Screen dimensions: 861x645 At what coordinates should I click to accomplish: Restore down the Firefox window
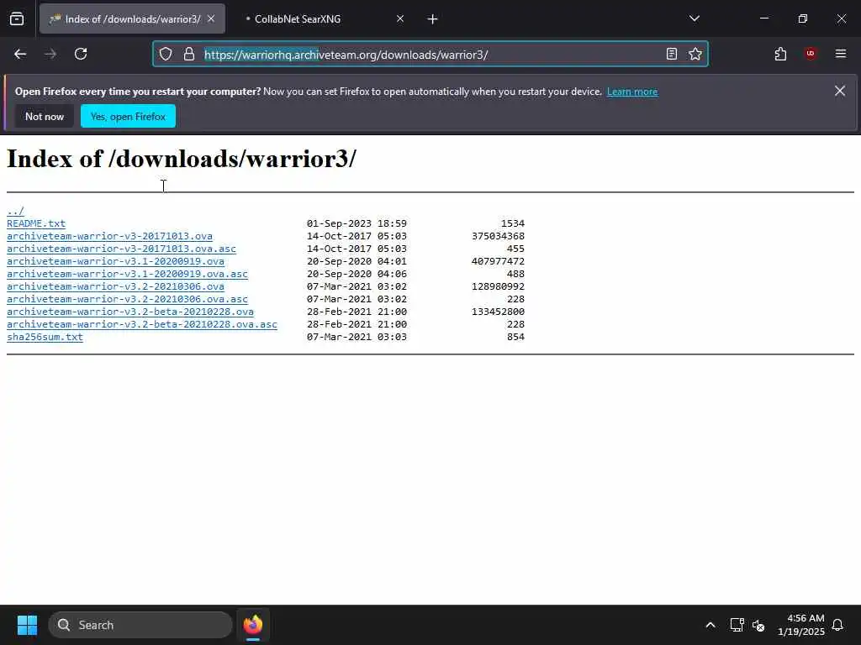coord(803,18)
